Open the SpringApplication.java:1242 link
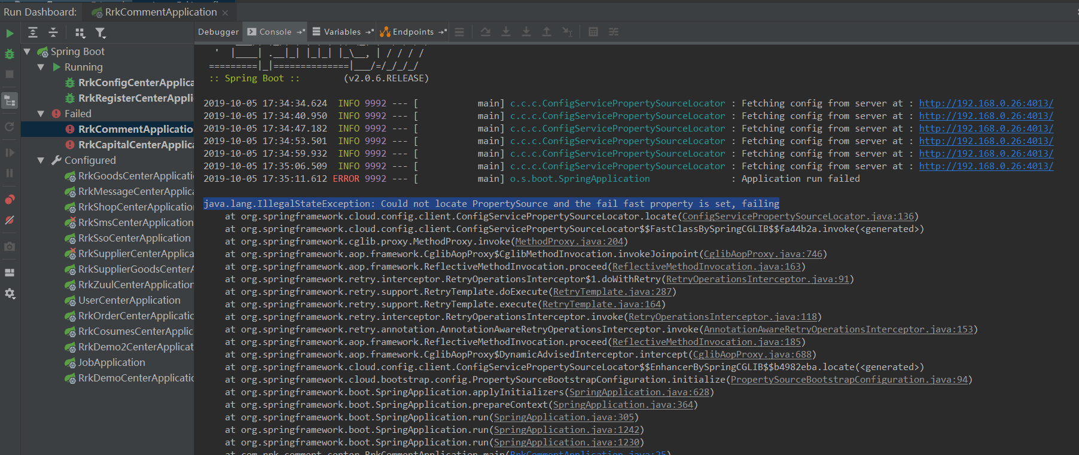Image resolution: width=1079 pixels, height=455 pixels. 566,430
